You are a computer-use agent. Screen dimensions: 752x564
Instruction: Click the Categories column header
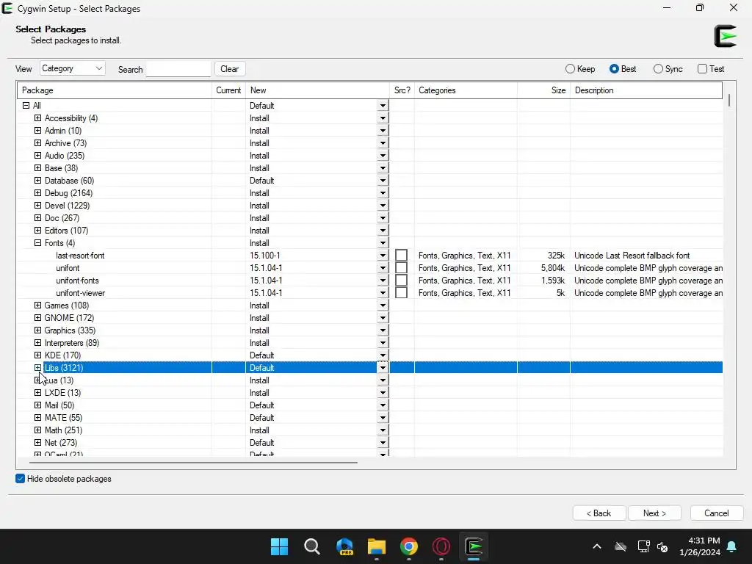[x=466, y=90]
